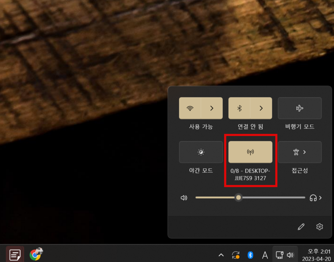The width and height of the screenshot is (334, 262).
Task: Click the Bluetooth tray icon in the taskbar
Action: tap(250, 255)
